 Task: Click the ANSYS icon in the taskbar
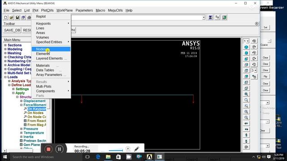(149, 157)
